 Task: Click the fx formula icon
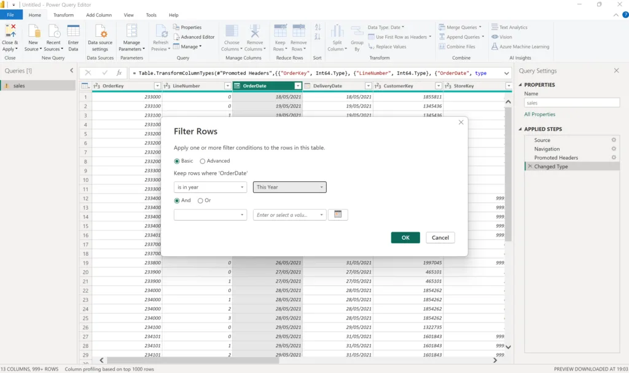[x=119, y=73]
